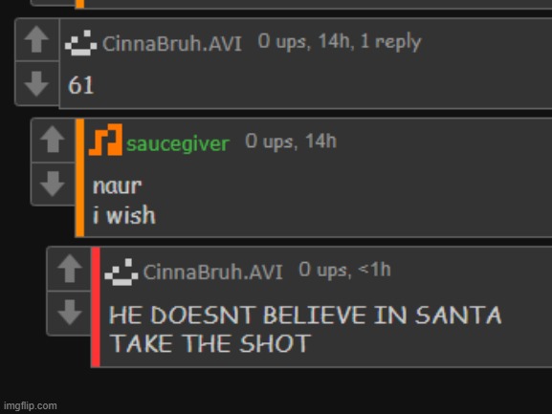Click the red bar beside the newest reply
This screenshot has width=552, height=414.
[x=96, y=307]
